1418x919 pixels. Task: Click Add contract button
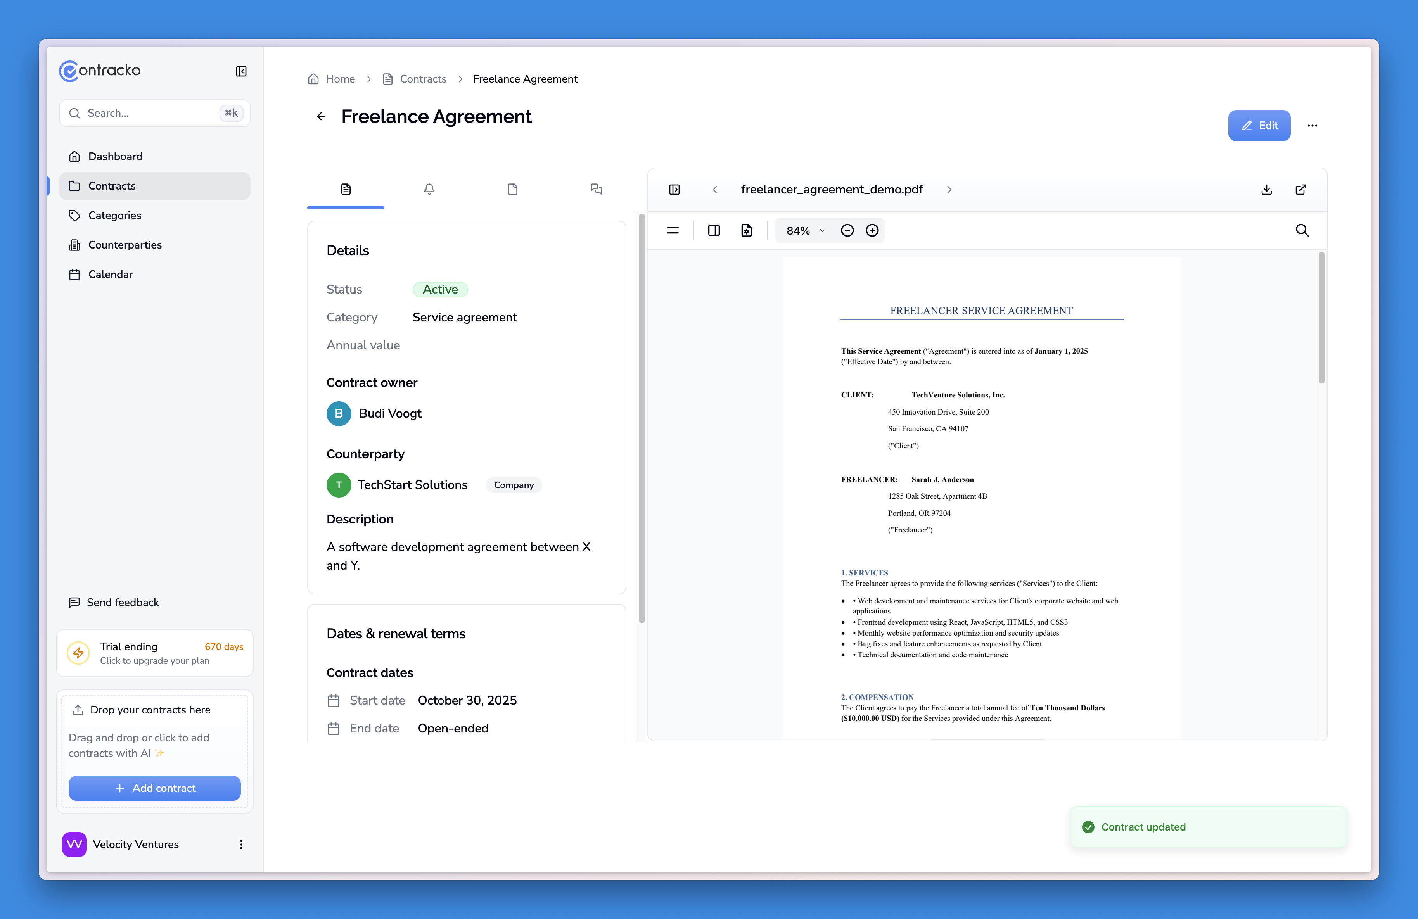[x=154, y=788]
